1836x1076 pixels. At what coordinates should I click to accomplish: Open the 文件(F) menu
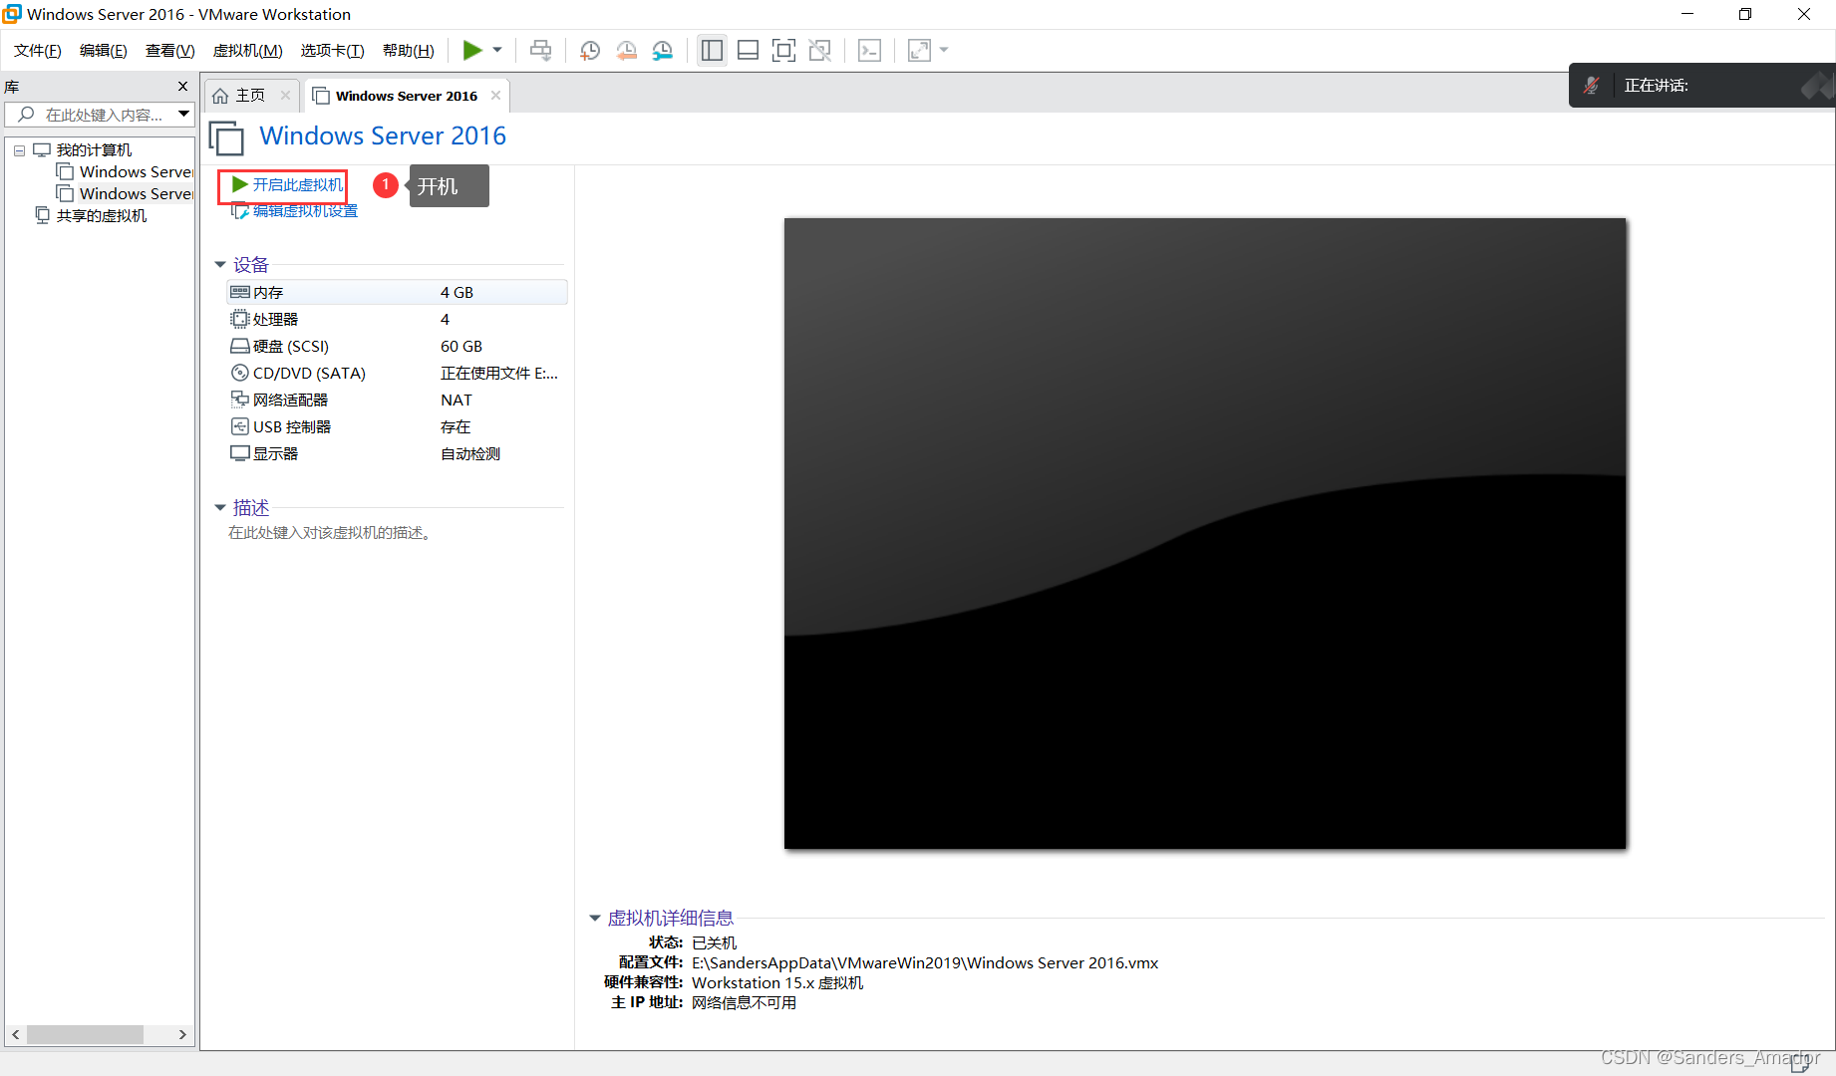(38, 50)
